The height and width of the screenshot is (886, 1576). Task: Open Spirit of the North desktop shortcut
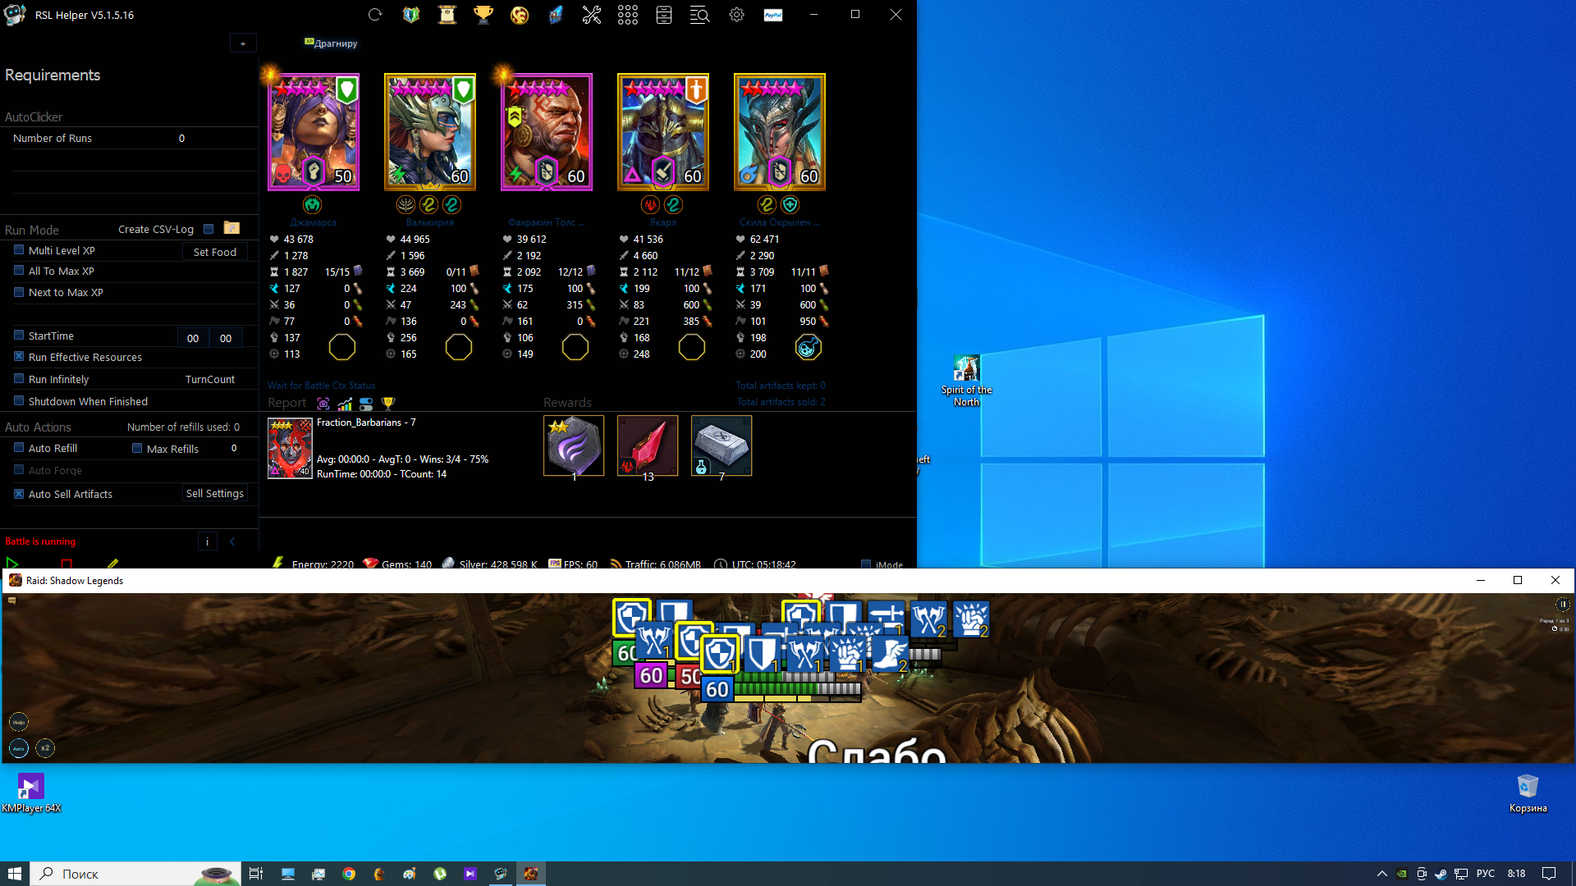click(966, 381)
